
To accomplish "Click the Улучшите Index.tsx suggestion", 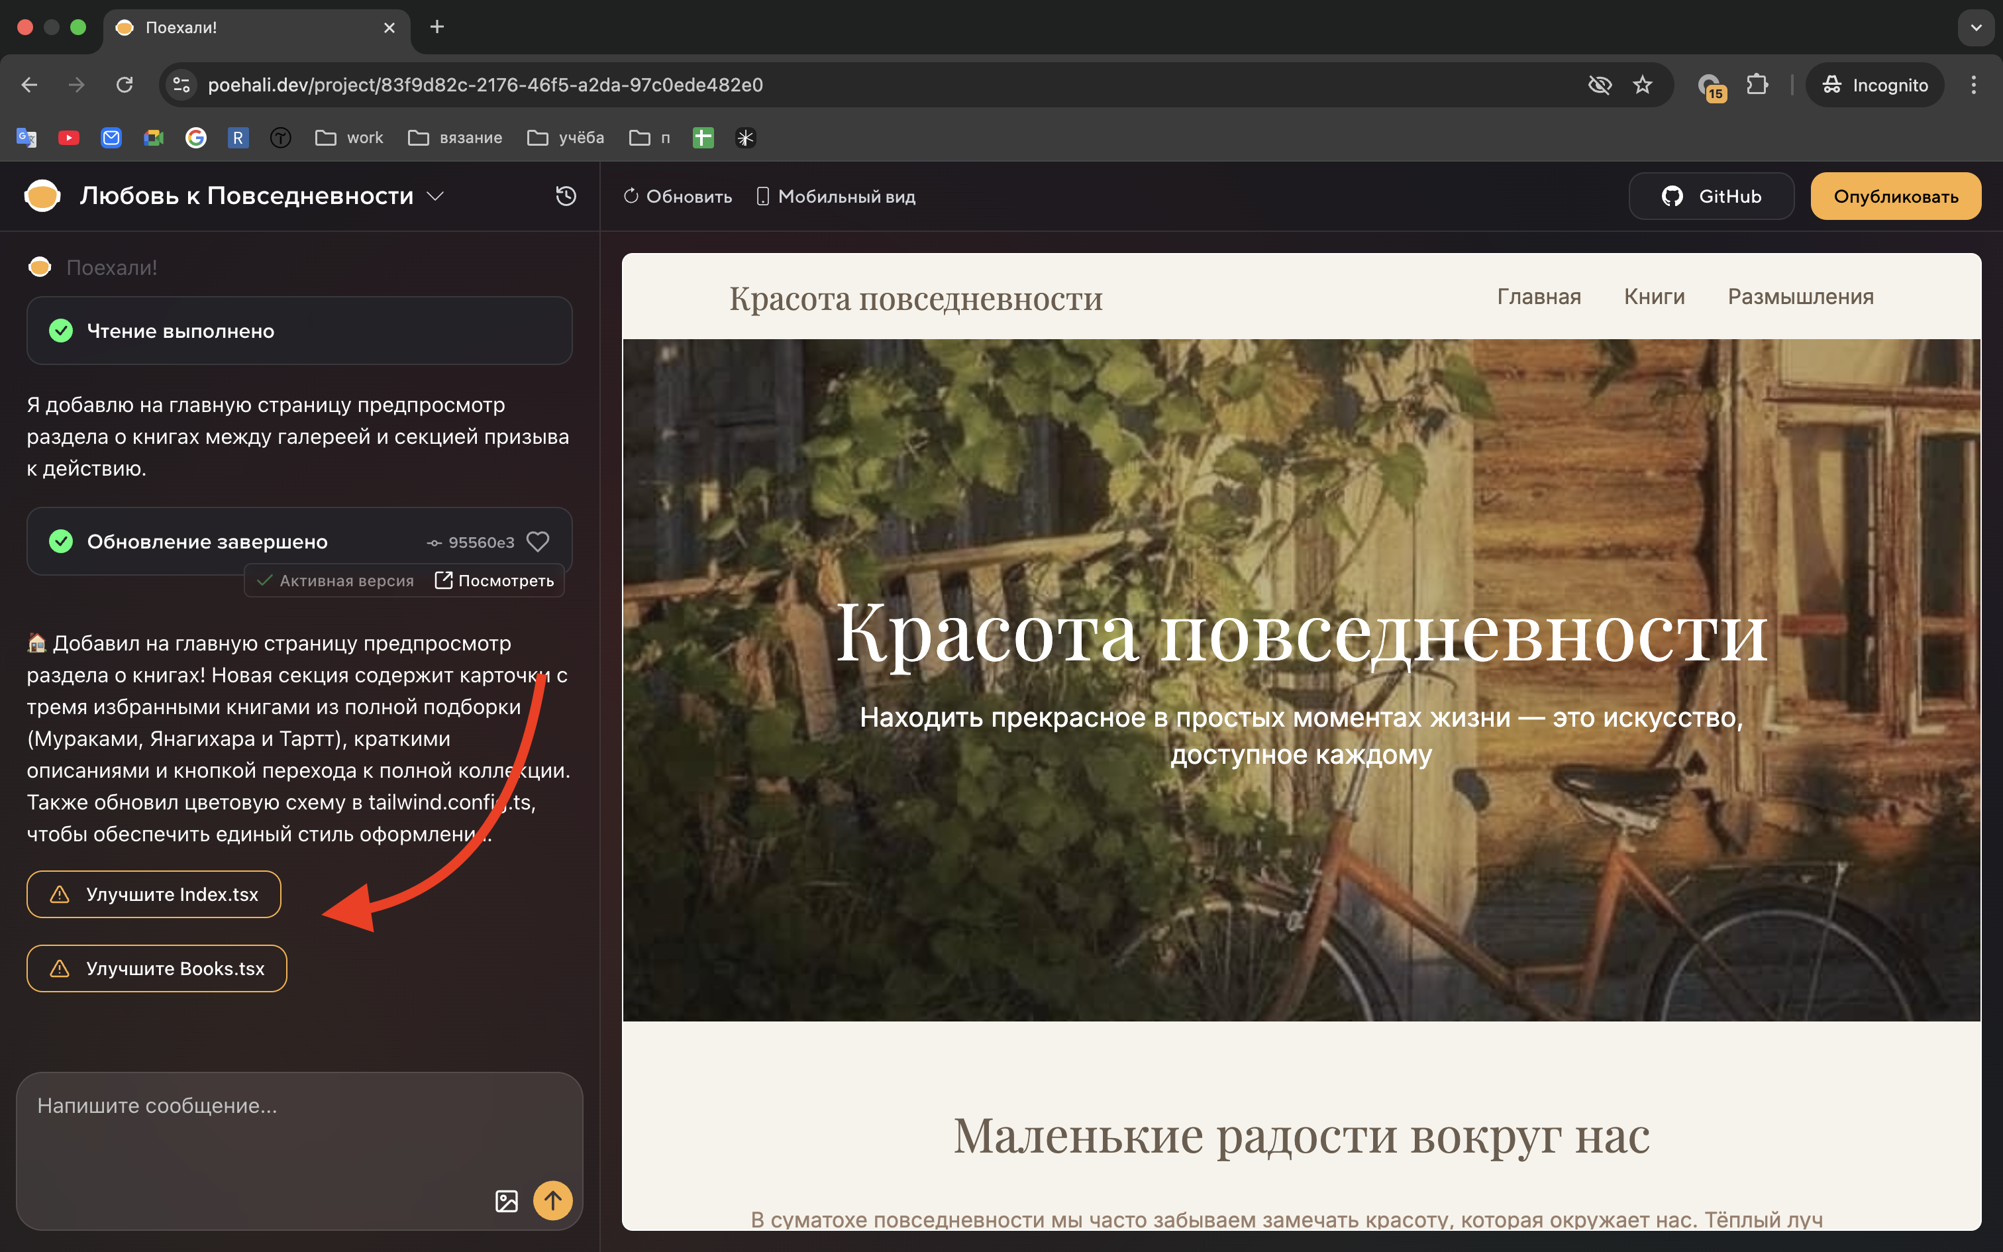I will point(153,894).
